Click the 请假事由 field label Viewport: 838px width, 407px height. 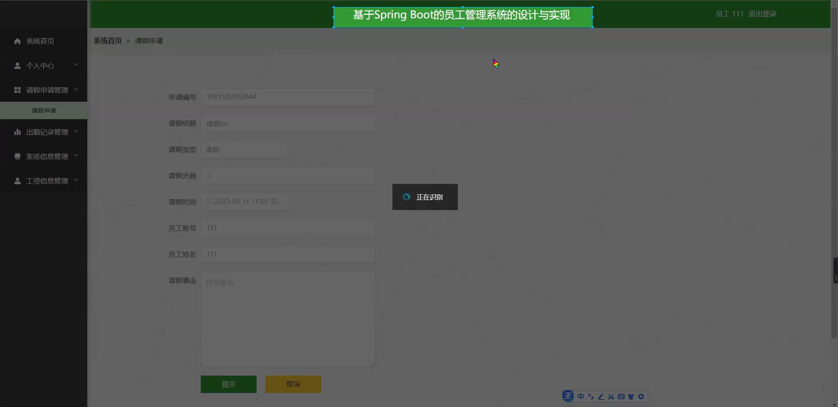pos(182,280)
